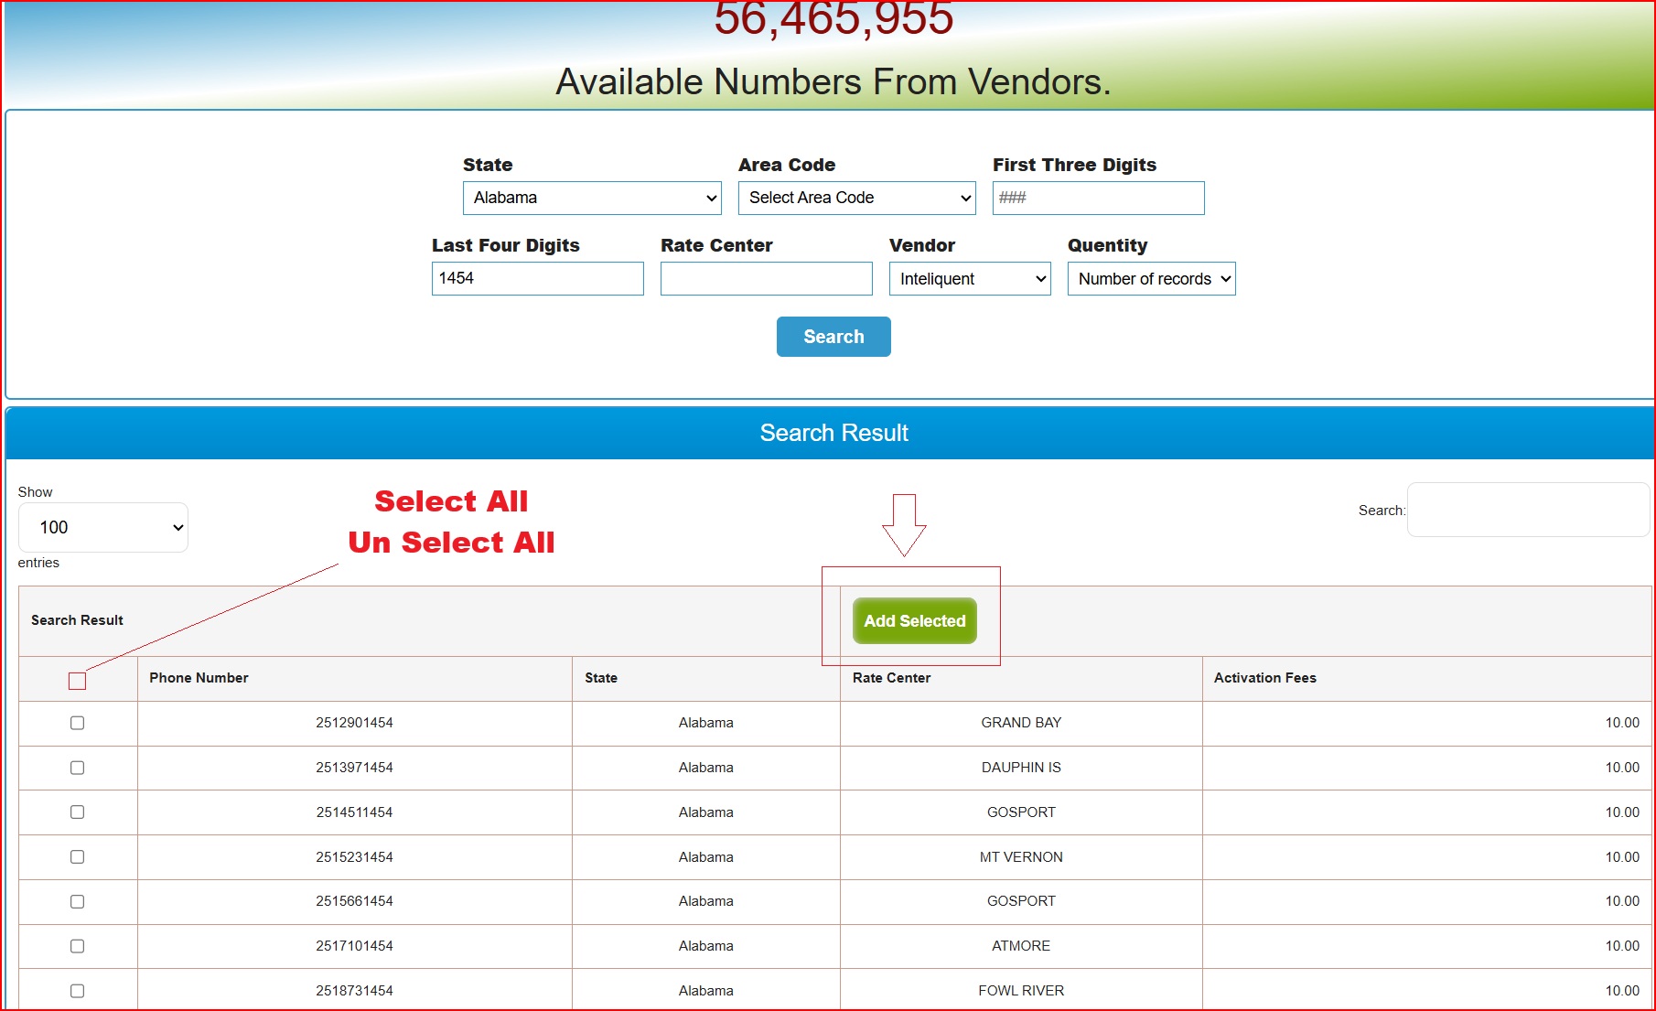This screenshot has width=1656, height=1011.
Task: Enable the checkbox for 2515231454
Action: (77, 857)
